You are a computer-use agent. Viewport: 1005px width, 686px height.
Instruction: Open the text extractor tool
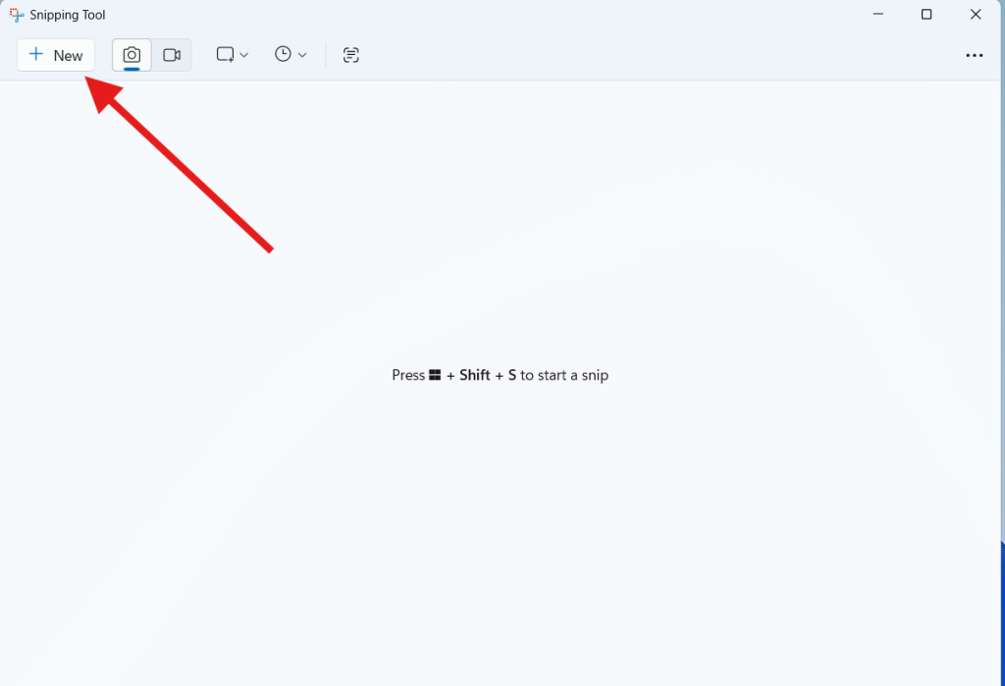pos(350,55)
